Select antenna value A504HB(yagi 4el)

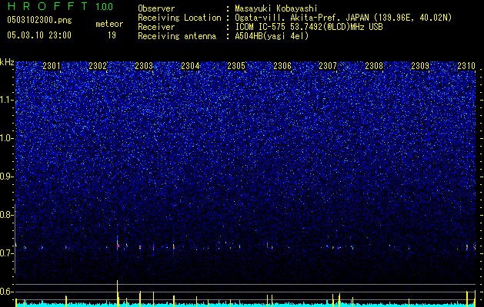click(x=272, y=36)
